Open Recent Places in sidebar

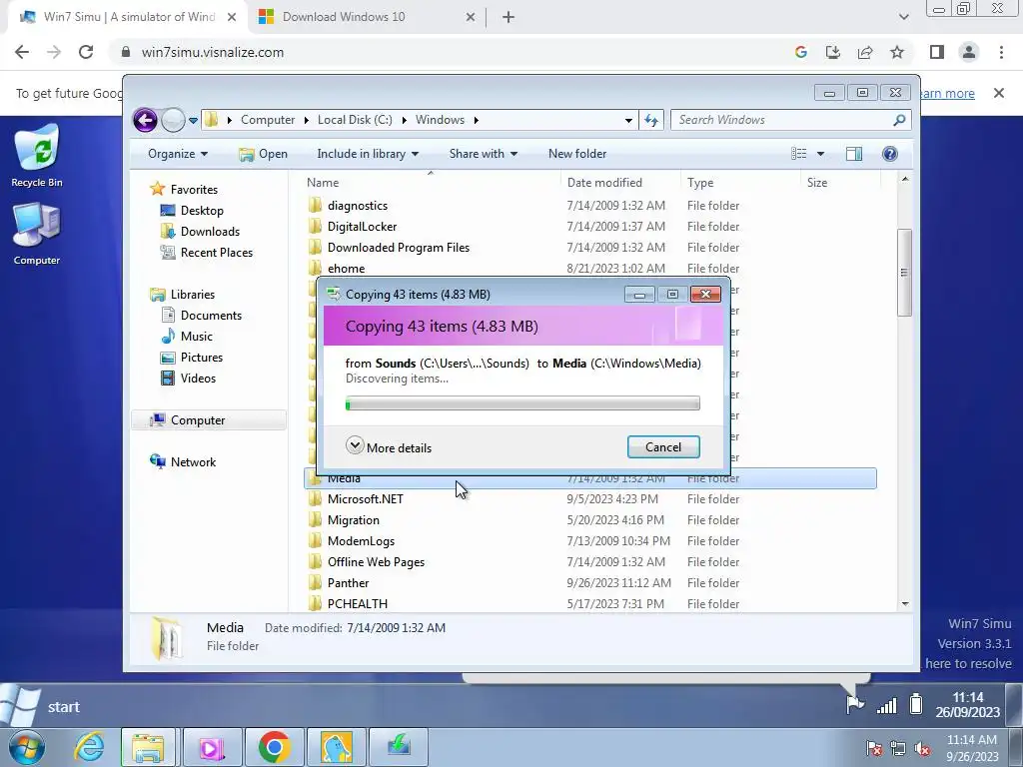pyautogui.click(x=216, y=253)
